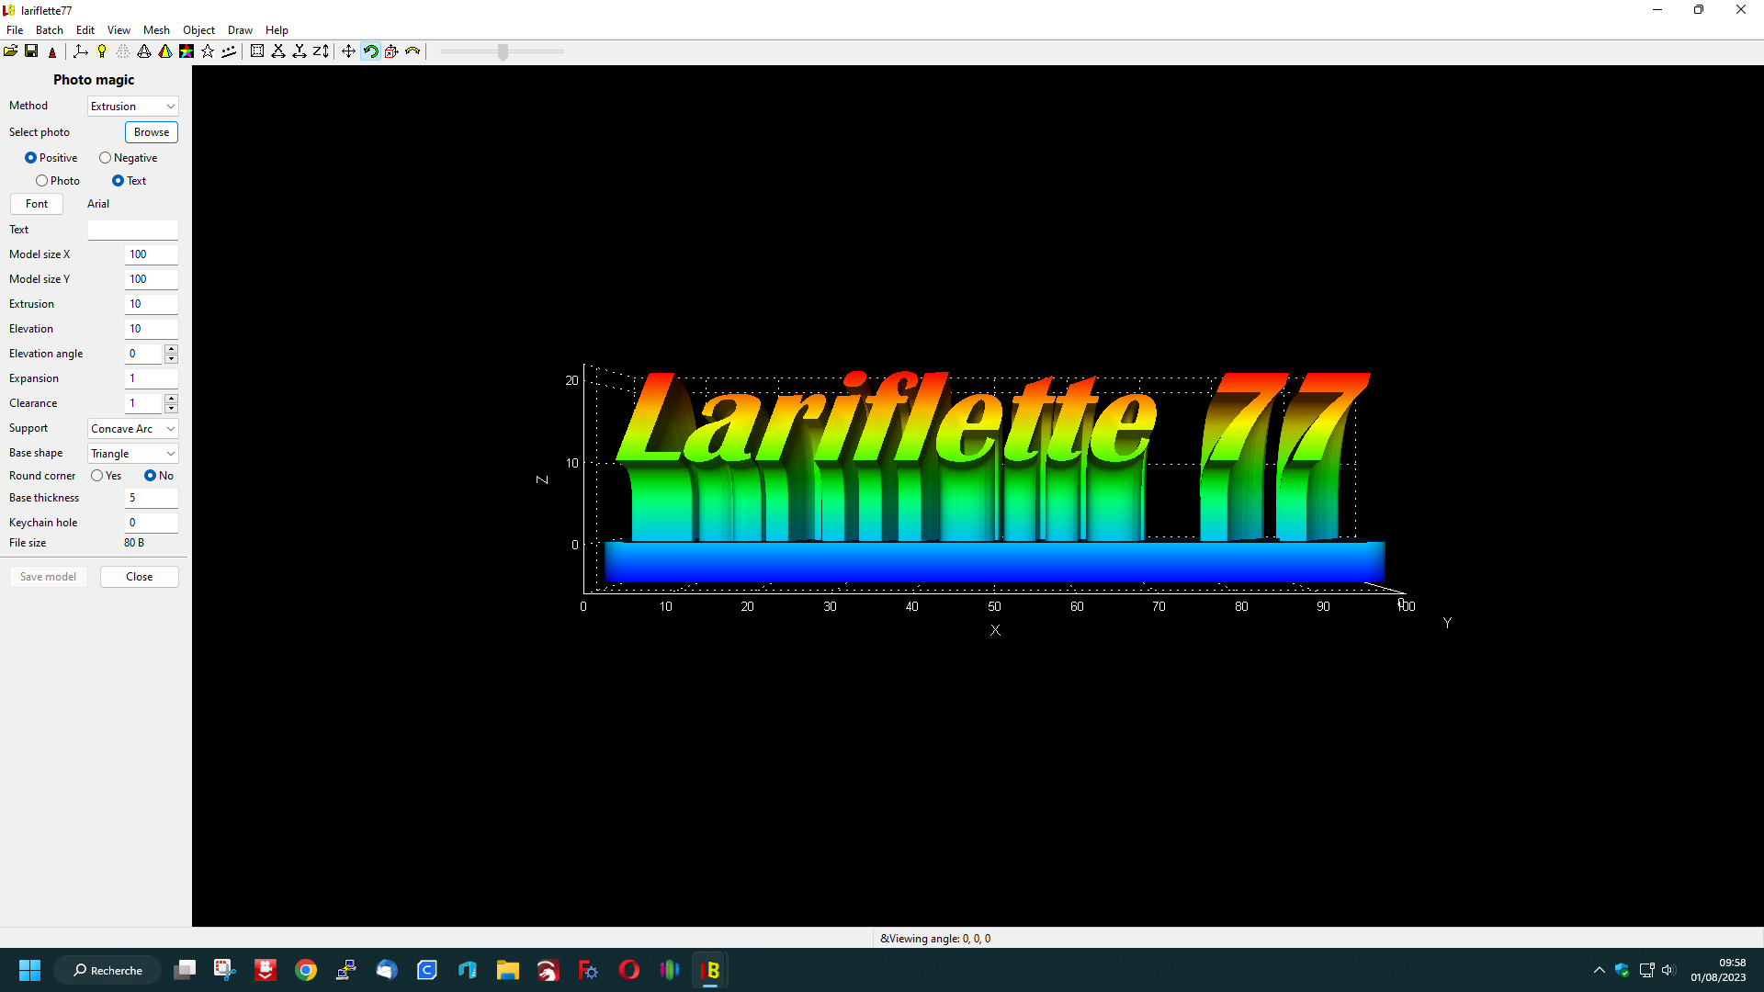Click the open file folder icon
The width and height of the screenshot is (1764, 992).
10,51
